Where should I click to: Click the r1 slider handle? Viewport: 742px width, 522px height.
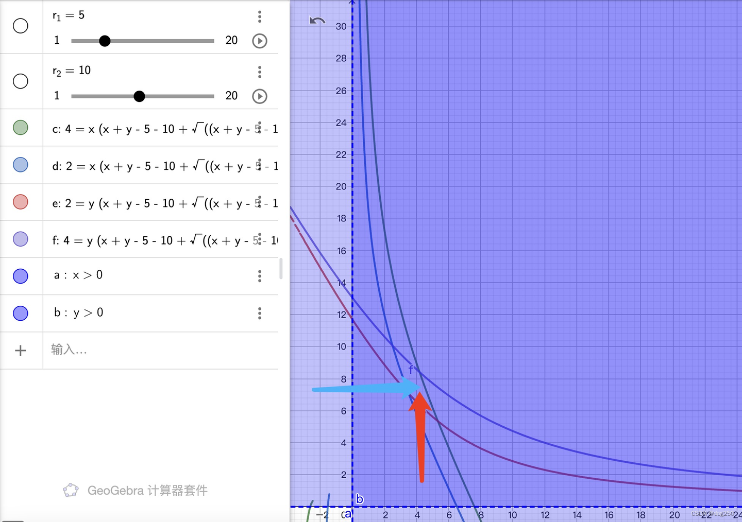[105, 41]
